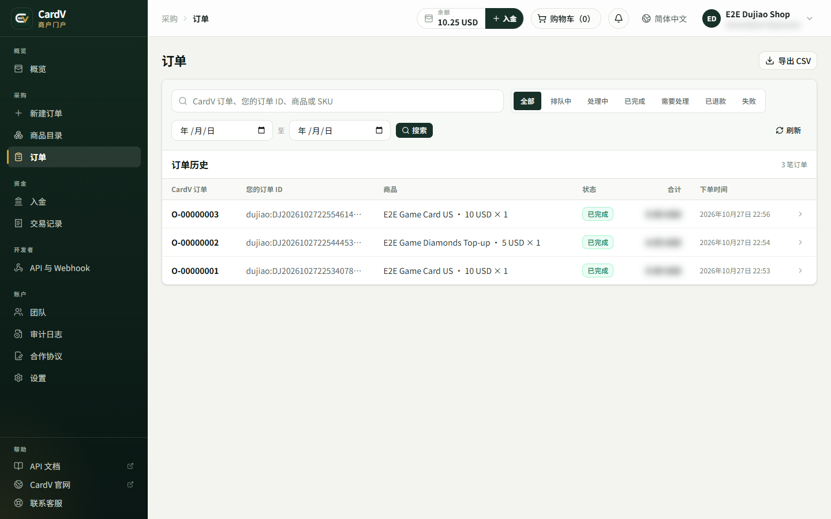
Task: Open API 与 Webhook page
Action: point(74,268)
